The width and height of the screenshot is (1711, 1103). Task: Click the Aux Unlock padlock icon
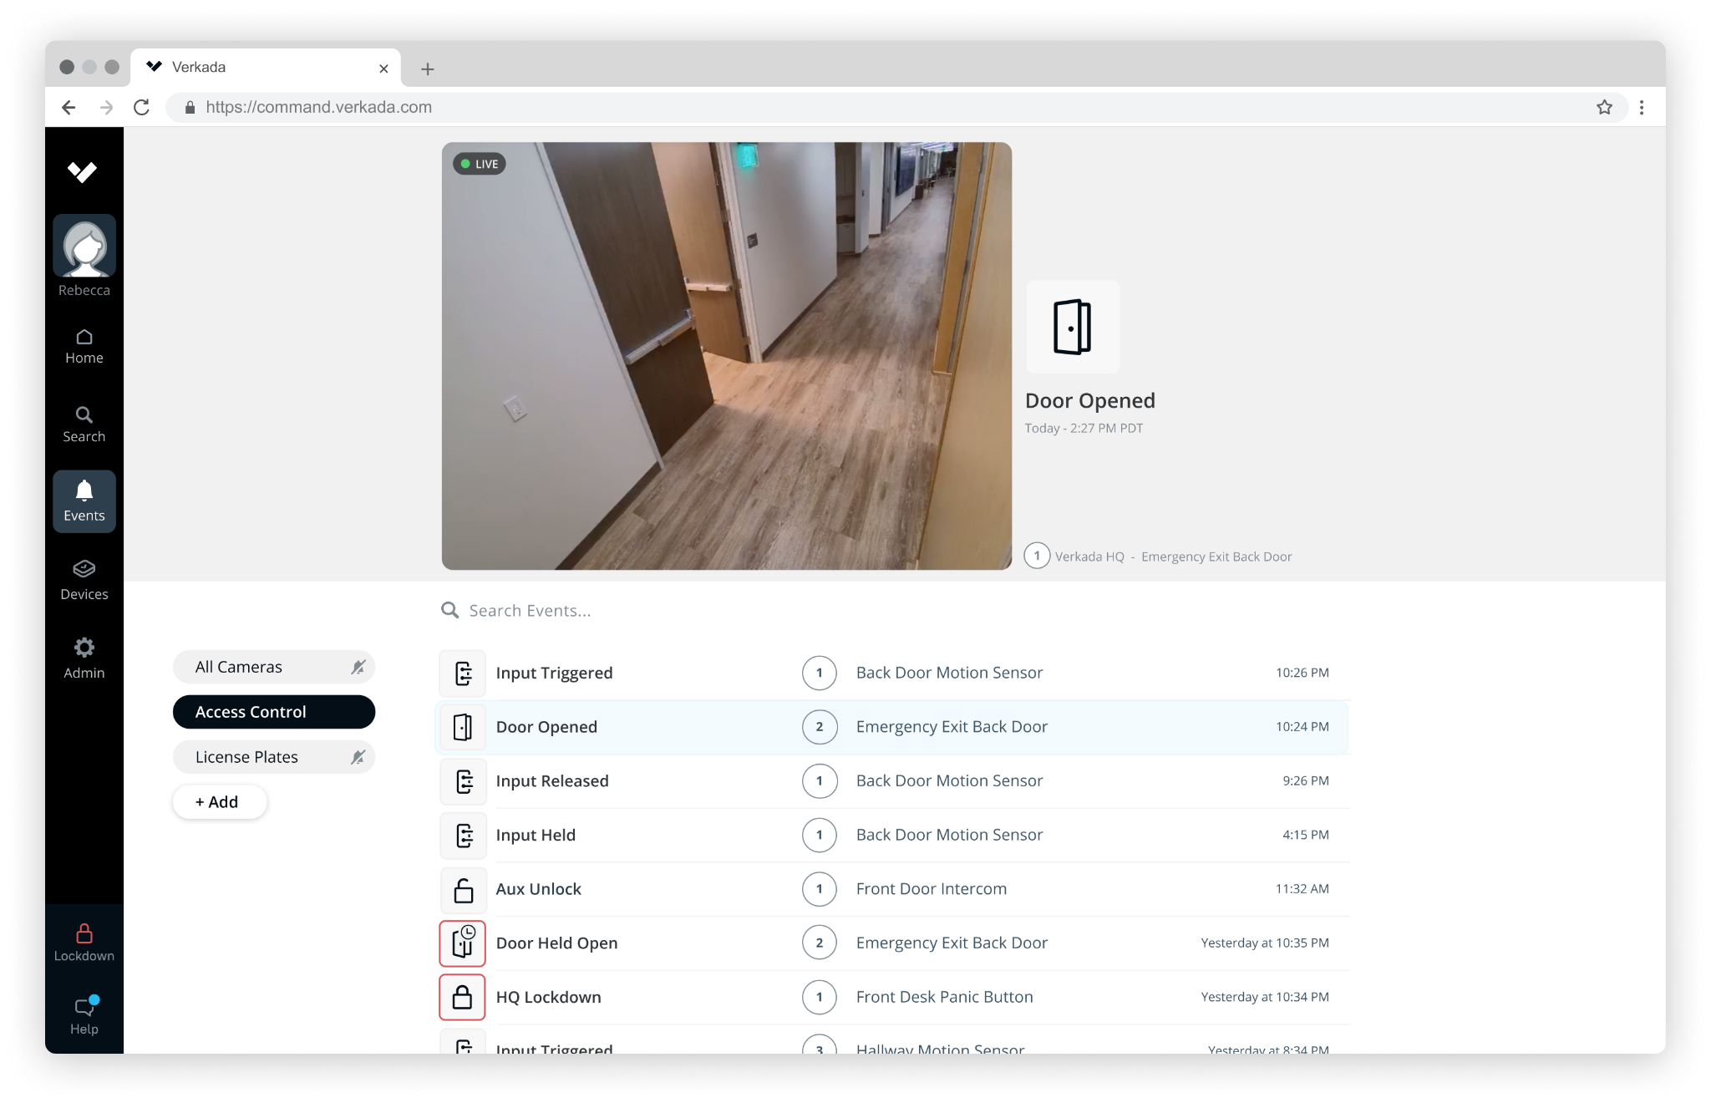[x=462, y=889]
